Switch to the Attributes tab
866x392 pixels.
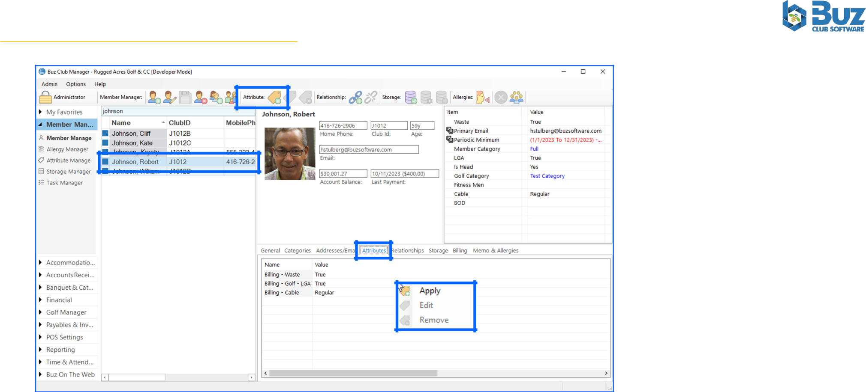[x=374, y=251]
